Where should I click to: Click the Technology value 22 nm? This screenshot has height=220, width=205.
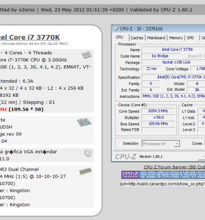151,68
